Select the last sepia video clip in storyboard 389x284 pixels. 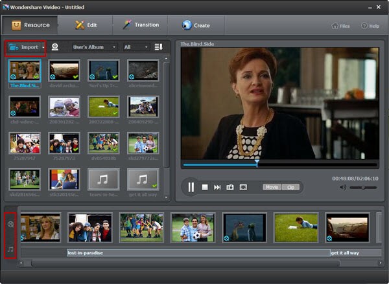point(348,228)
